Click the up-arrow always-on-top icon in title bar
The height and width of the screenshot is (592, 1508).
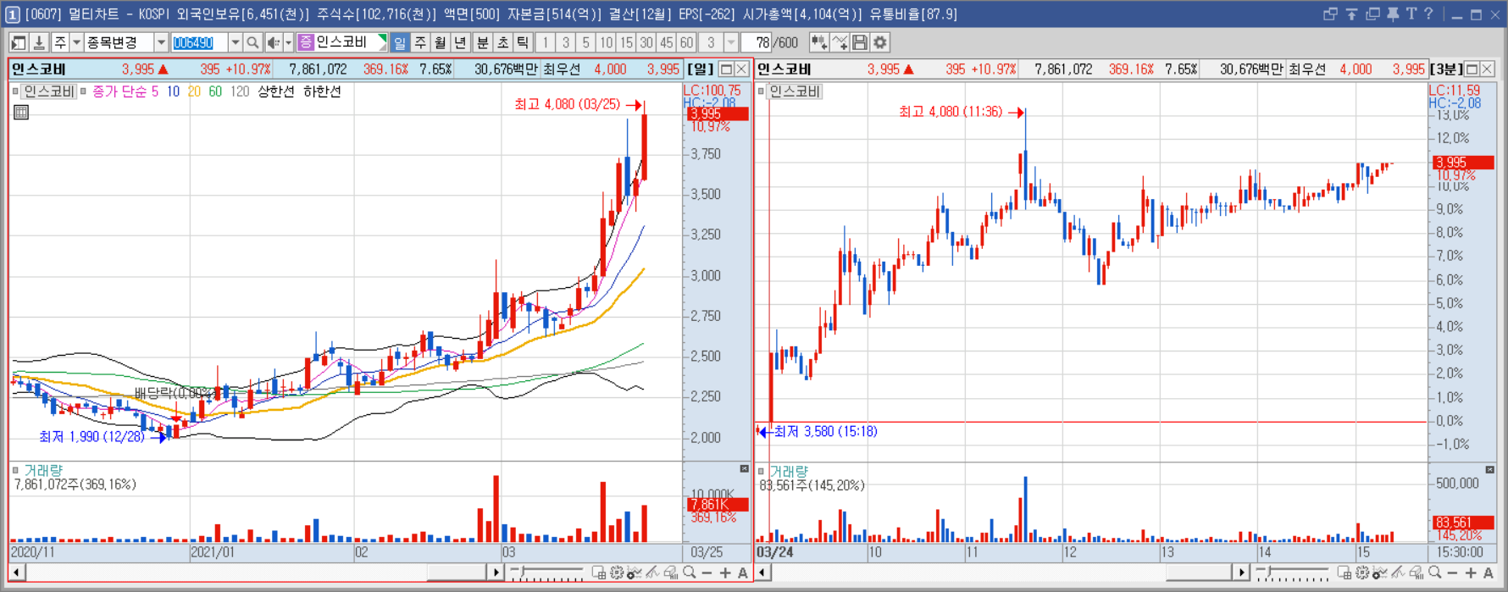point(1351,14)
